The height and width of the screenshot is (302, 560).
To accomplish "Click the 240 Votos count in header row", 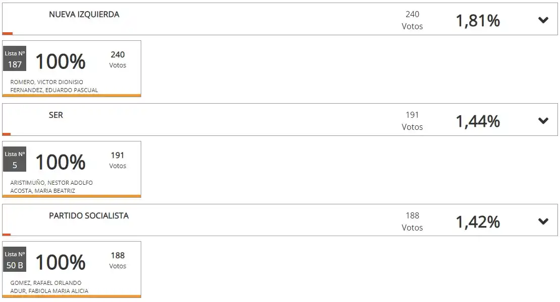I will point(412,20).
